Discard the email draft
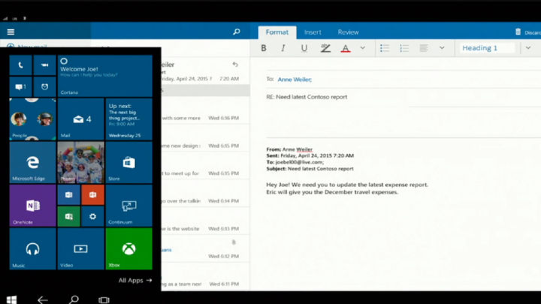Image resolution: width=541 pixels, height=304 pixels. pyautogui.click(x=527, y=33)
